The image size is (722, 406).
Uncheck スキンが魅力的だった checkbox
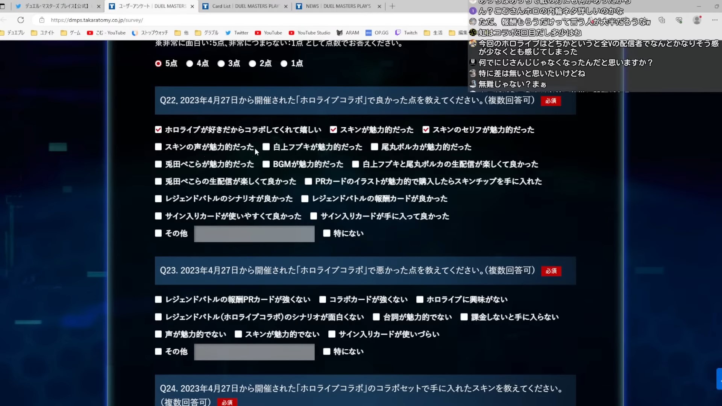click(x=333, y=130)
